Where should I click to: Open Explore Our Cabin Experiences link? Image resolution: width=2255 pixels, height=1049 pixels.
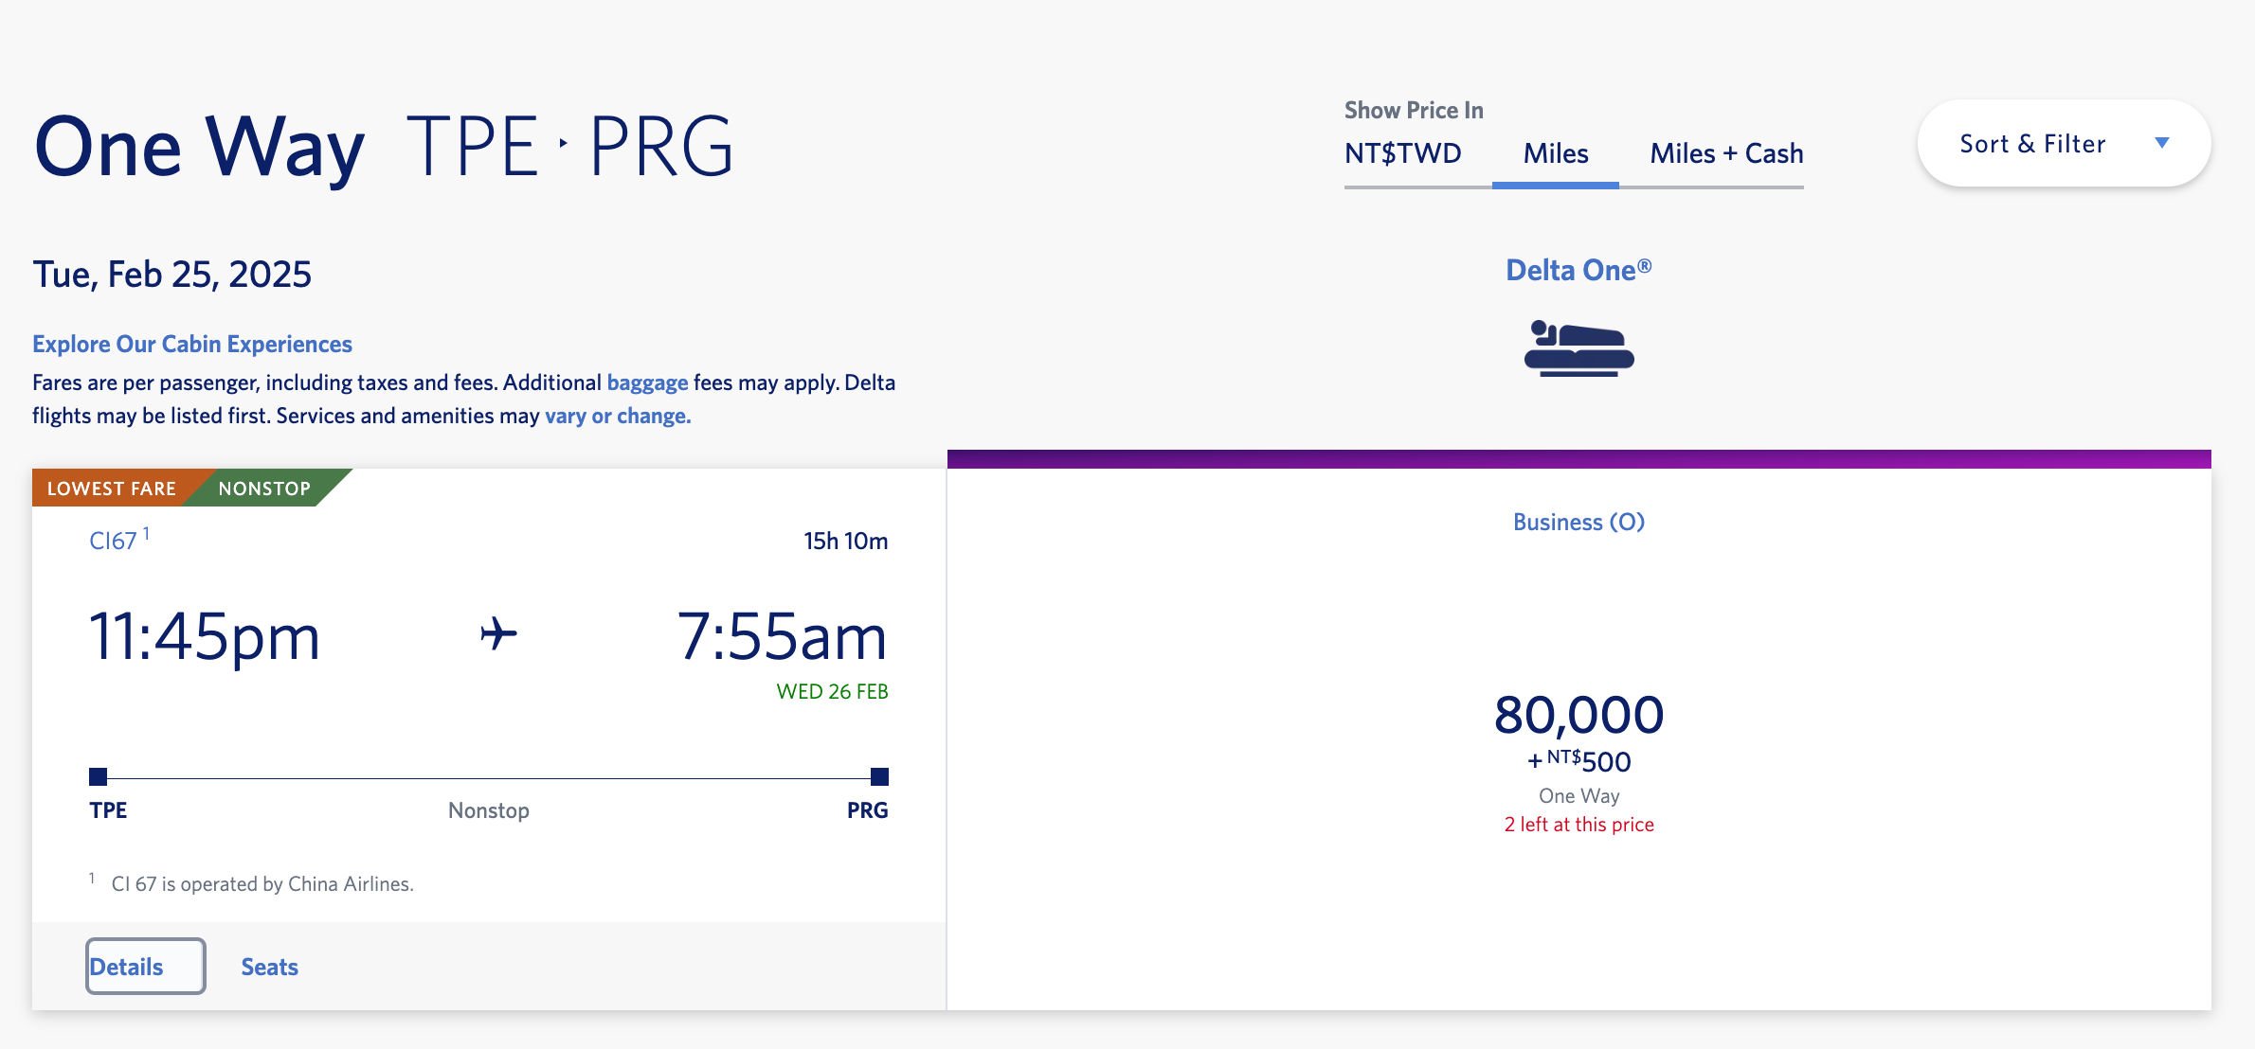192,344
